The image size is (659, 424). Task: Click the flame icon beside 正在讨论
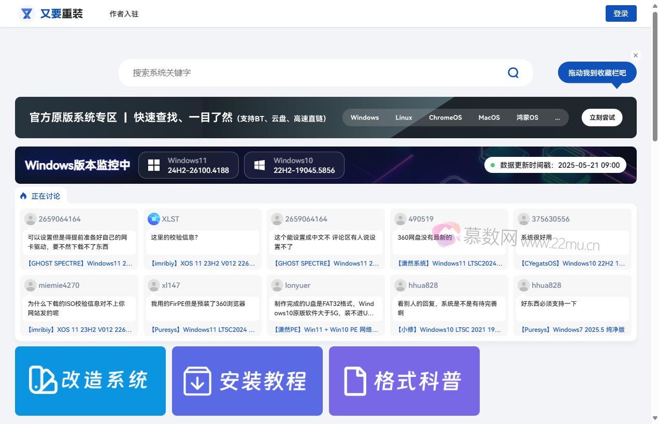point(22,196)
